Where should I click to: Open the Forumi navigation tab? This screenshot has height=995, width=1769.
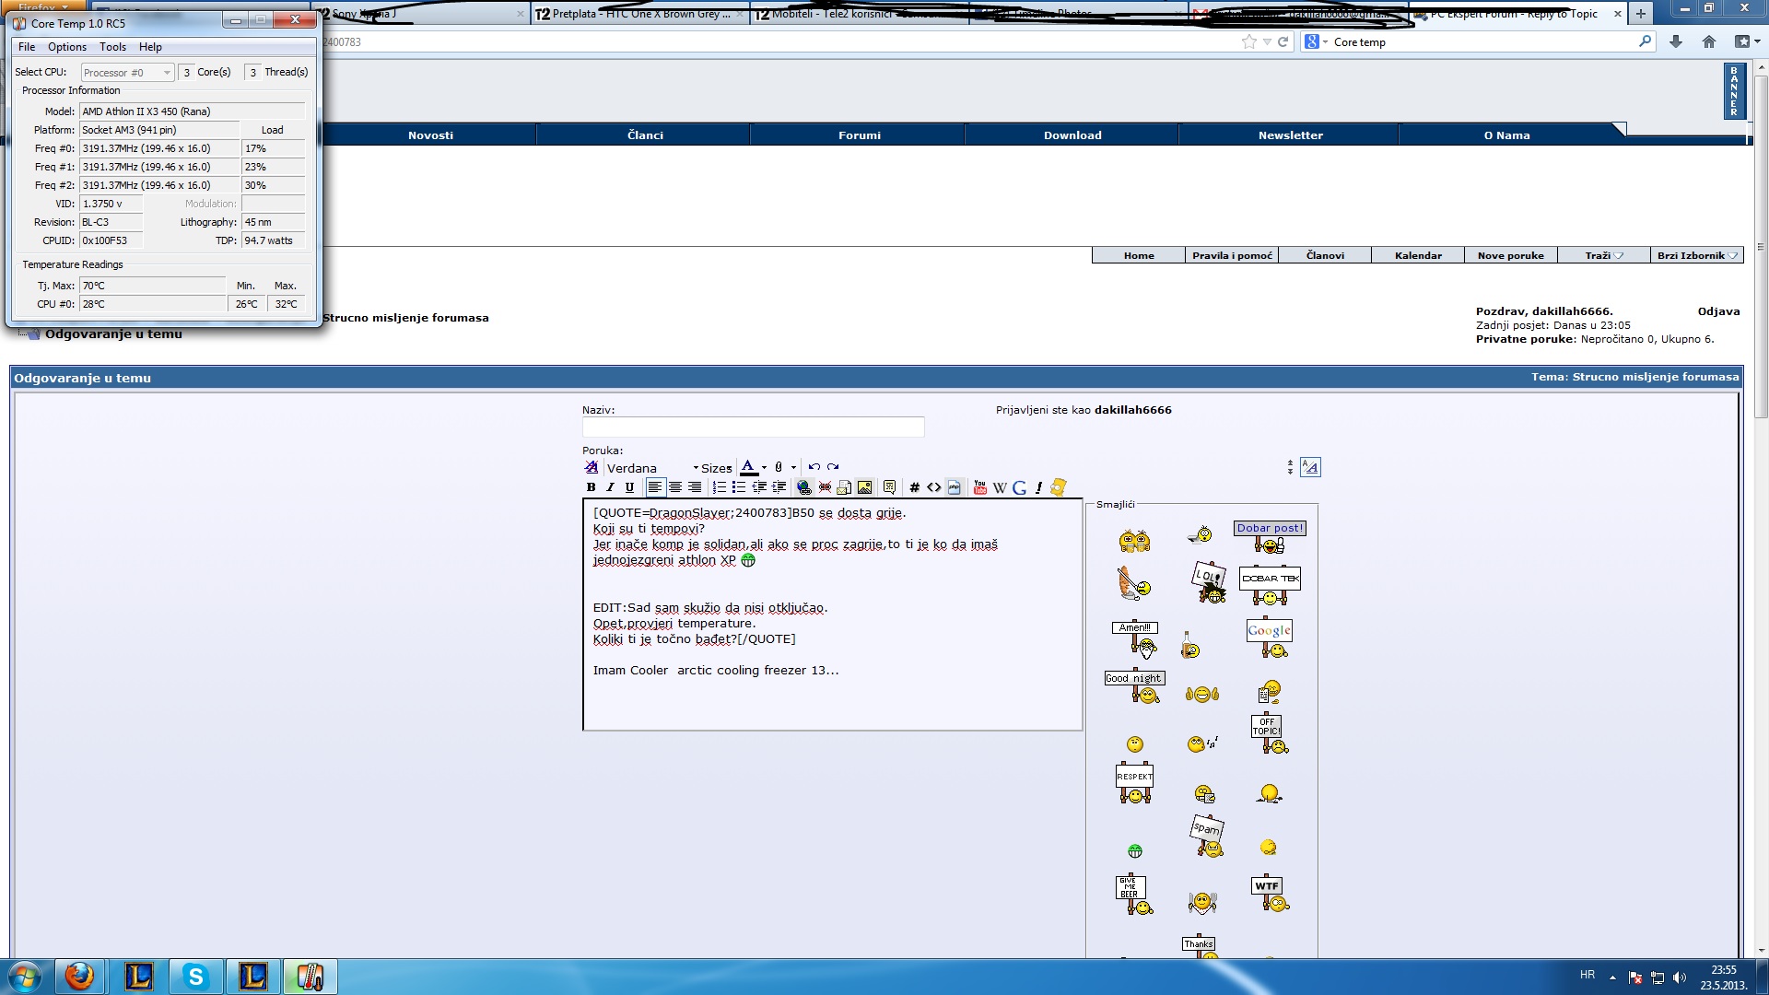pyautogui.click(x=859, y=135)
